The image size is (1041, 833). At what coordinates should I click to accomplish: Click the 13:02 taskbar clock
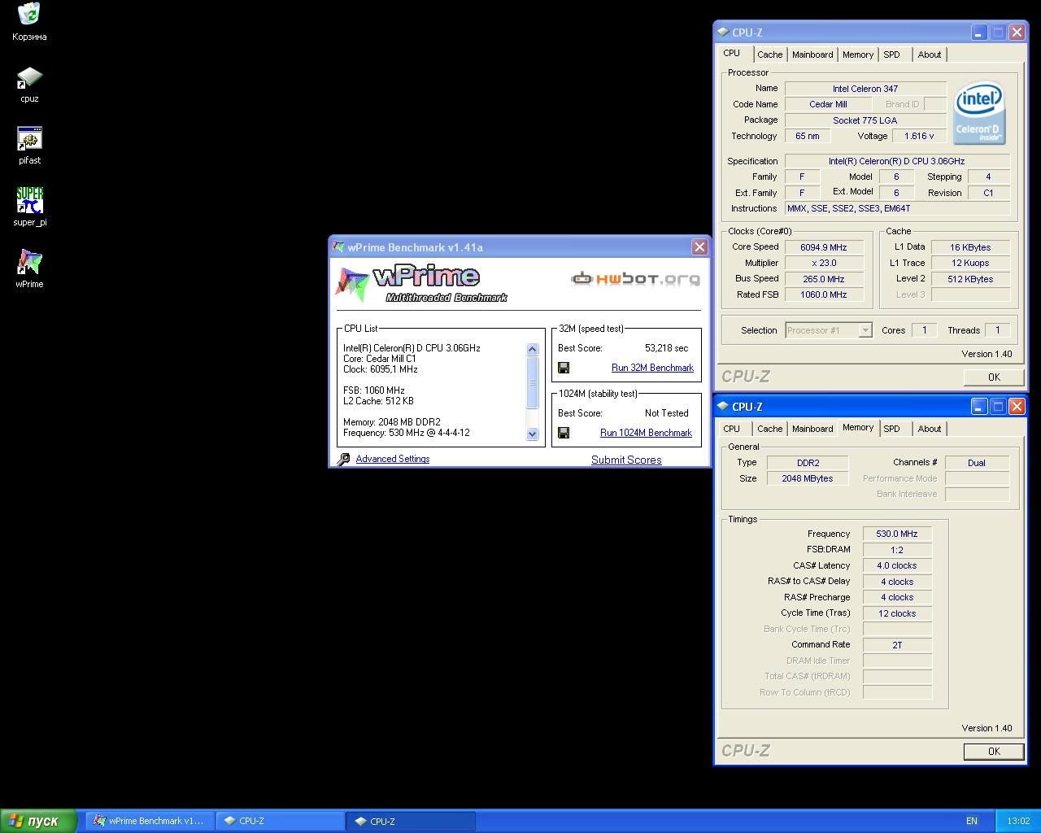click(x=1018, y=821)
